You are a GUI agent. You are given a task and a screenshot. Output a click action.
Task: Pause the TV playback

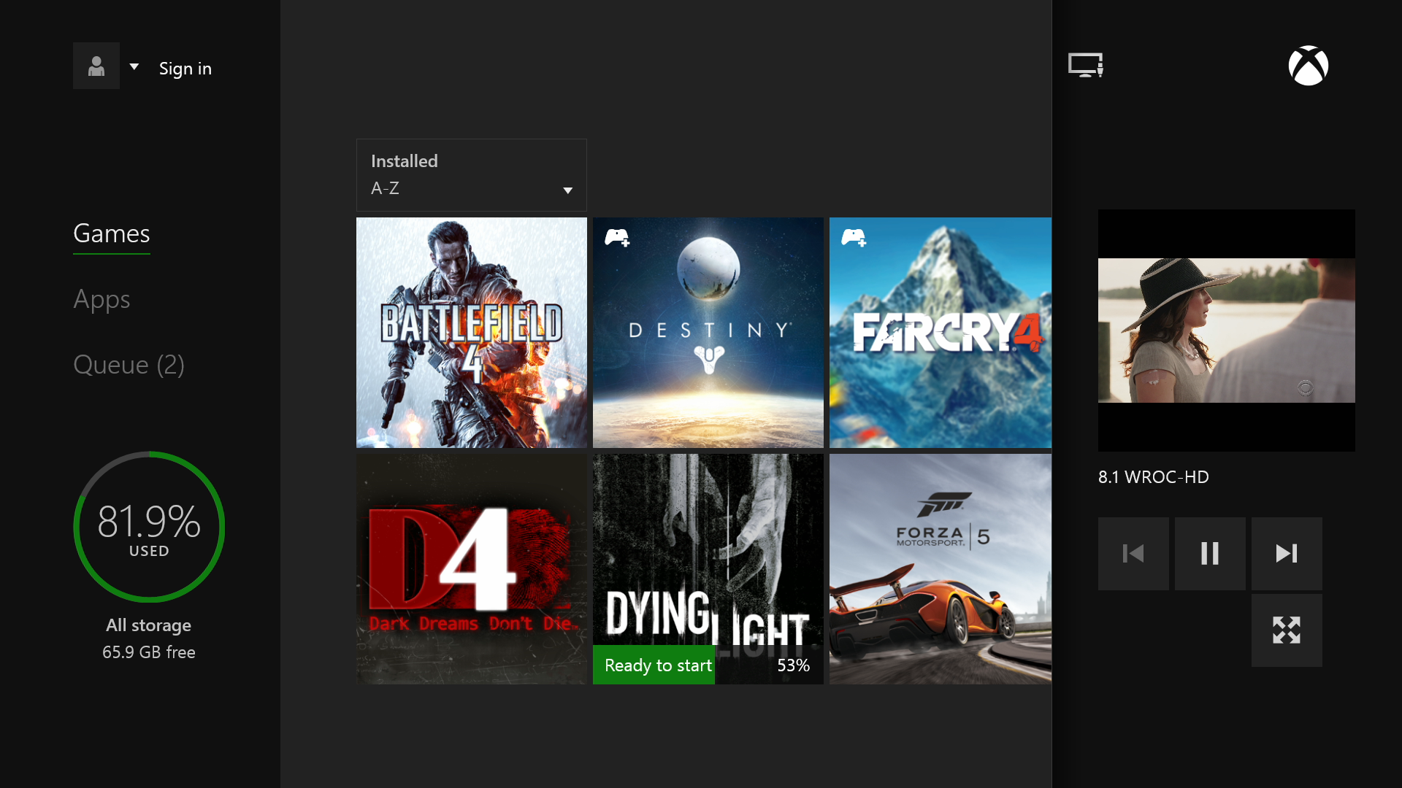point(1210,553)
